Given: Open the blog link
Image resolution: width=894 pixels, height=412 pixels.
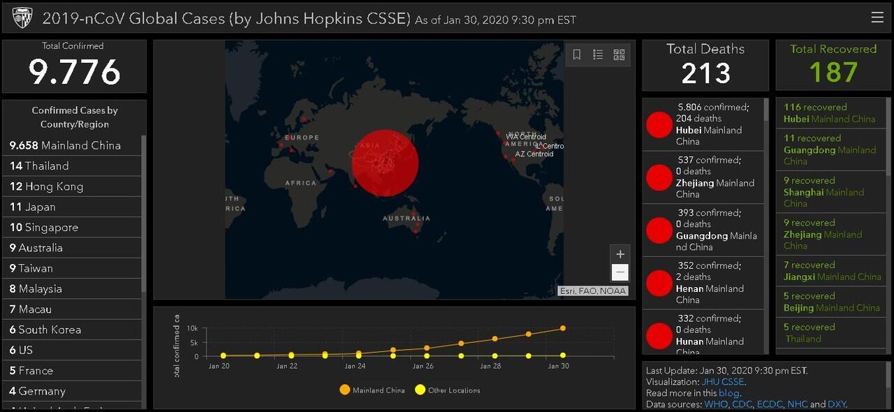Looking at the screenshot, I should pos(728,393).
